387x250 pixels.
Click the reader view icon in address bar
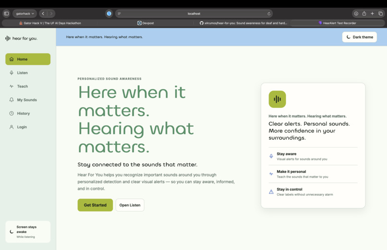119,13
